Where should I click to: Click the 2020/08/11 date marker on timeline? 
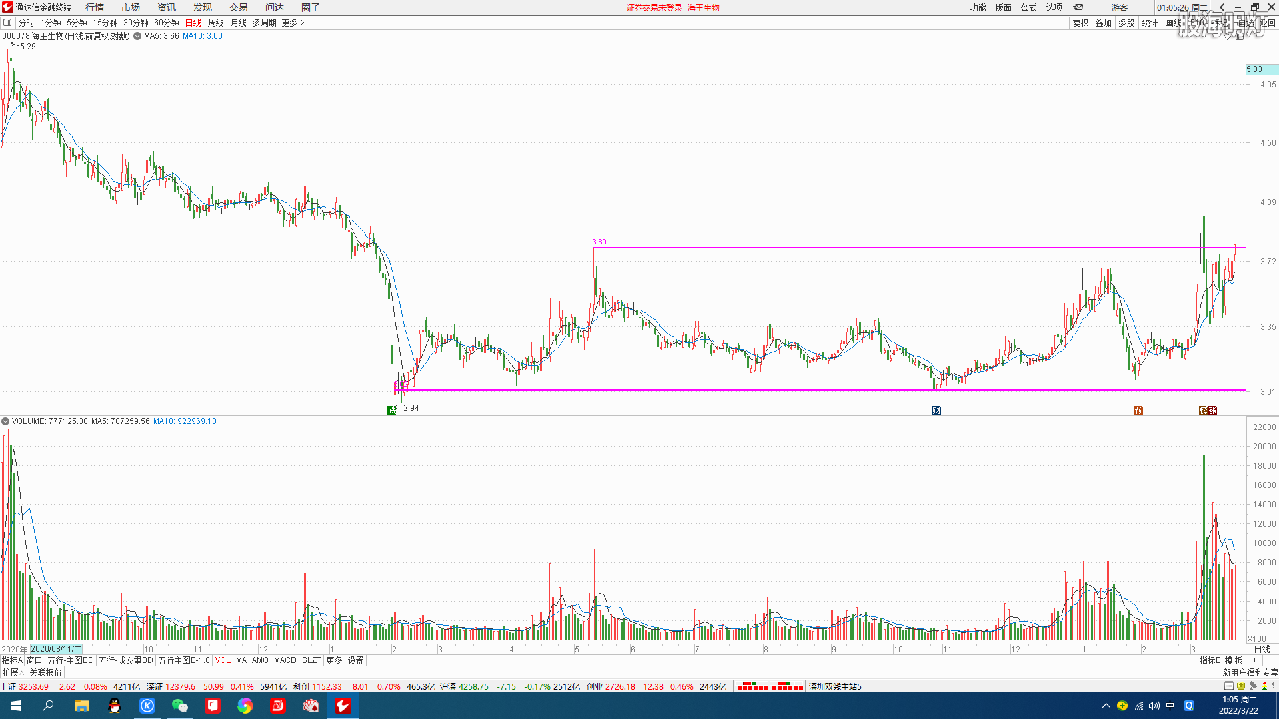coord(56,649)
